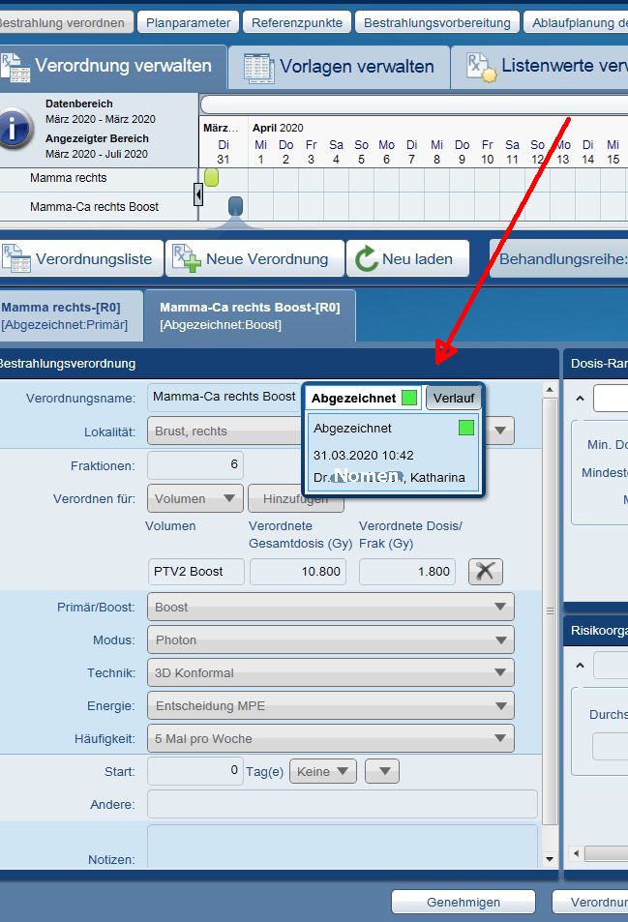
Task: Open the Verlauf history tab
Action: click(453, 398)
